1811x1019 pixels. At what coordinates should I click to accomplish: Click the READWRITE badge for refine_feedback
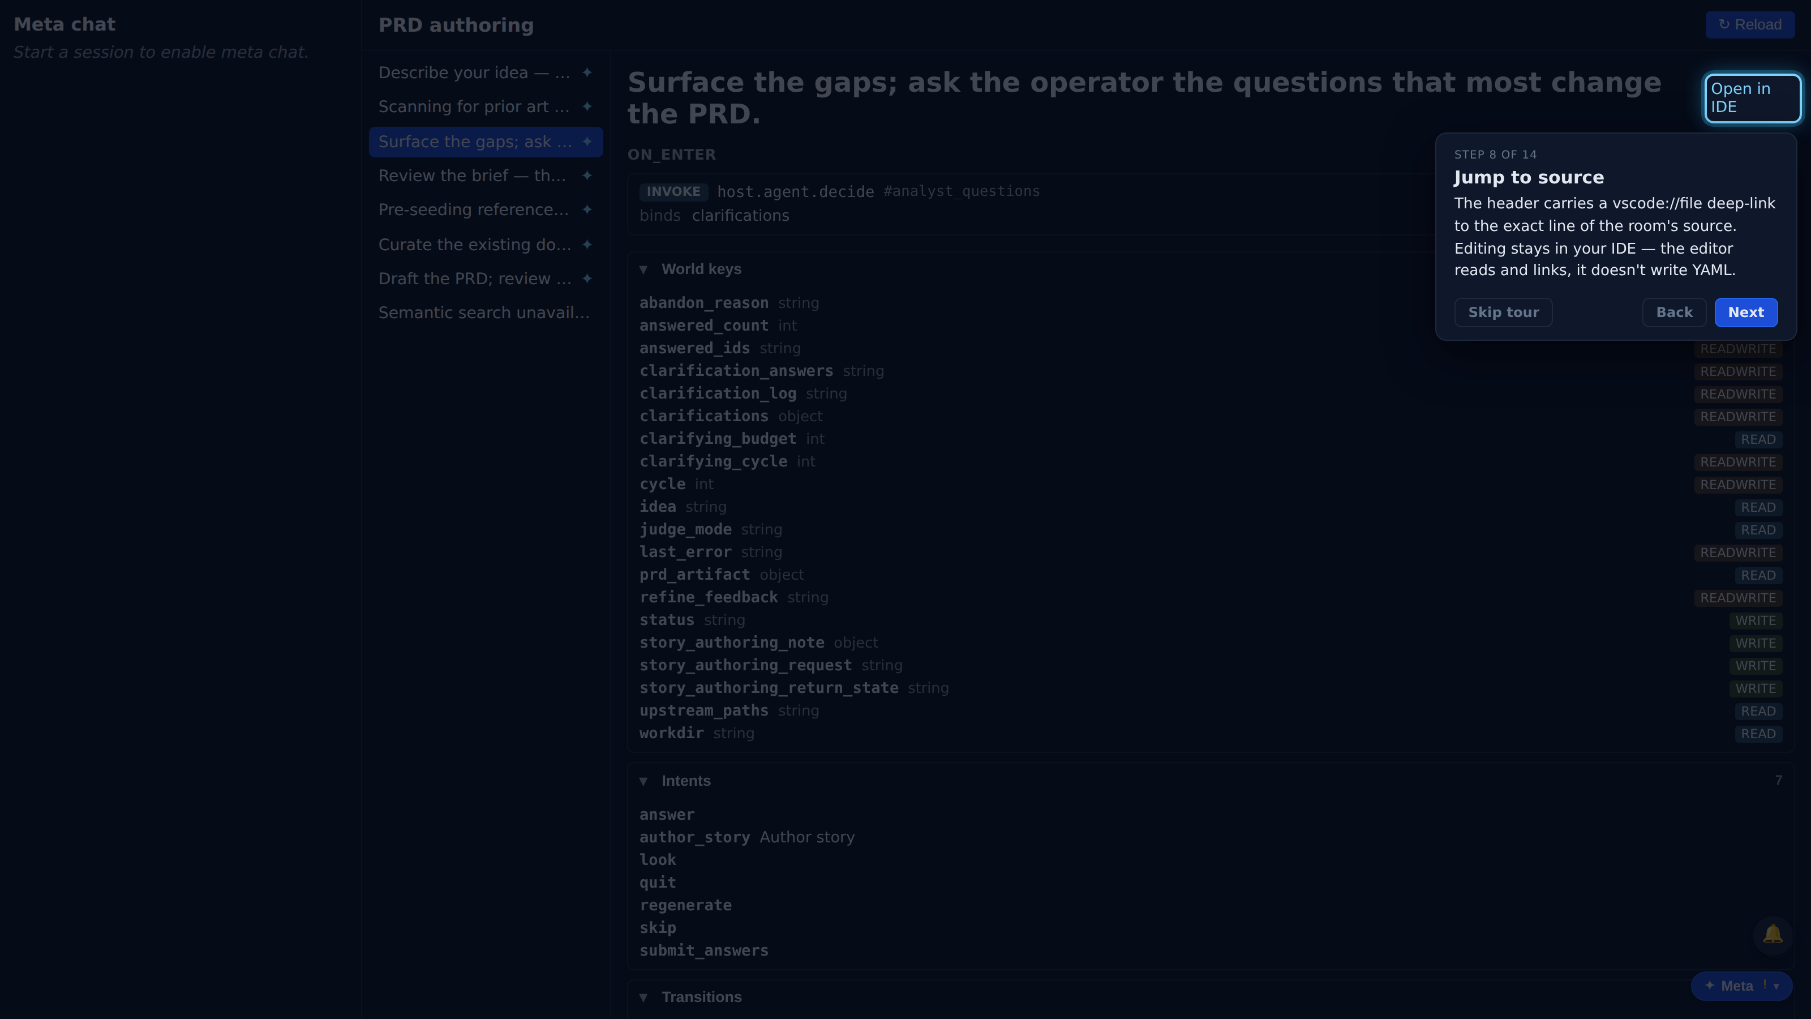pyautogui.click(x=1738, y=598)
